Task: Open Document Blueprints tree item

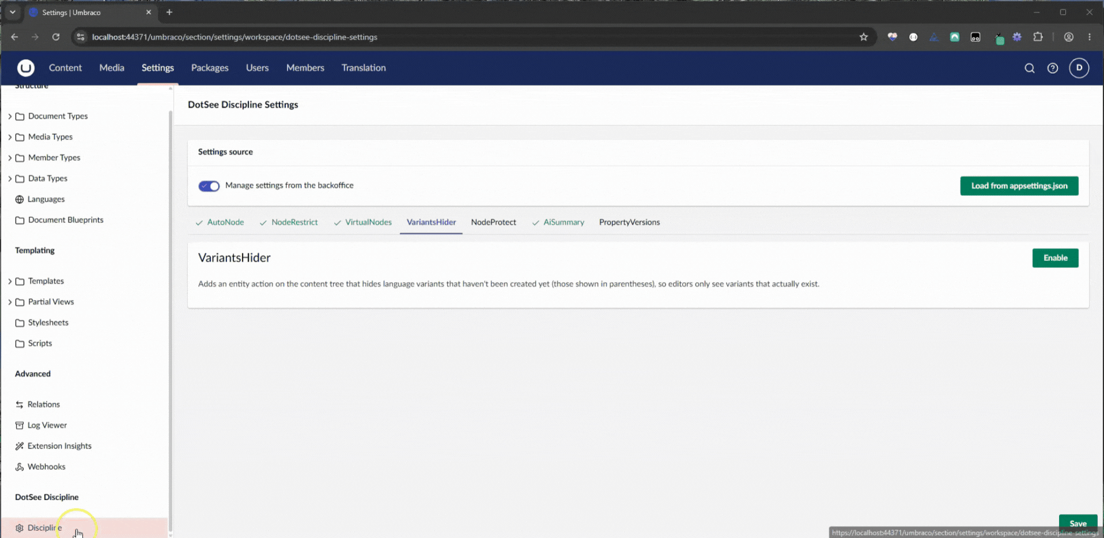Action: pos(66,220)
